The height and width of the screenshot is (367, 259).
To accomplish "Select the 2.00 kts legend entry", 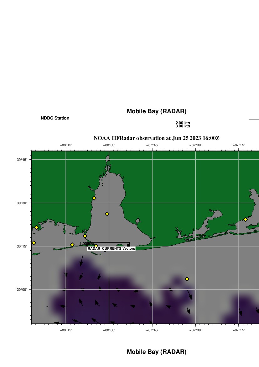I will tap(183, 123).
